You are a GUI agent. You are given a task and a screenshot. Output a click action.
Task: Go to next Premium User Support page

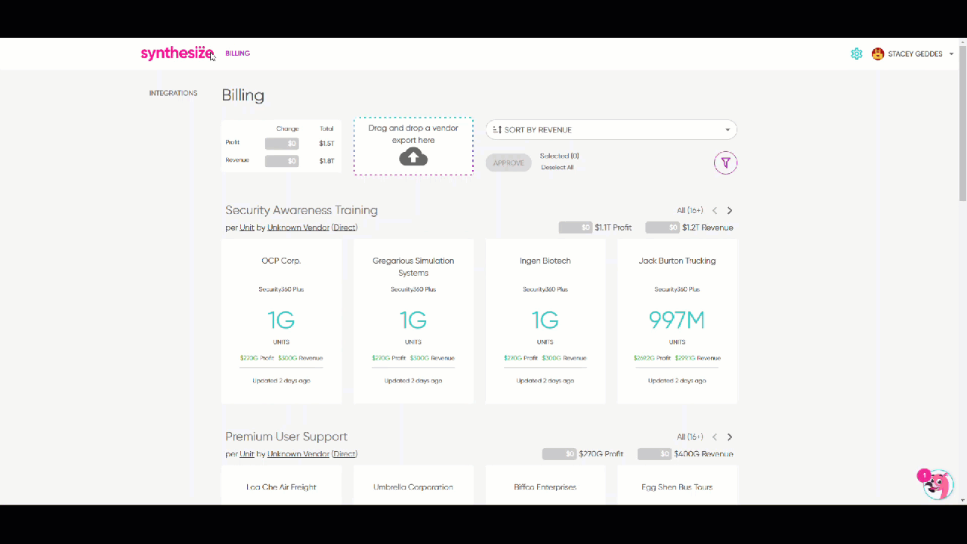730,437
